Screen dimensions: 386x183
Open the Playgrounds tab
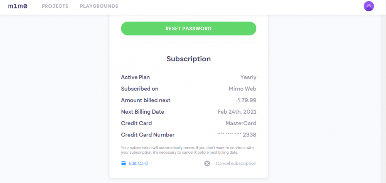[x=99, y=6]
